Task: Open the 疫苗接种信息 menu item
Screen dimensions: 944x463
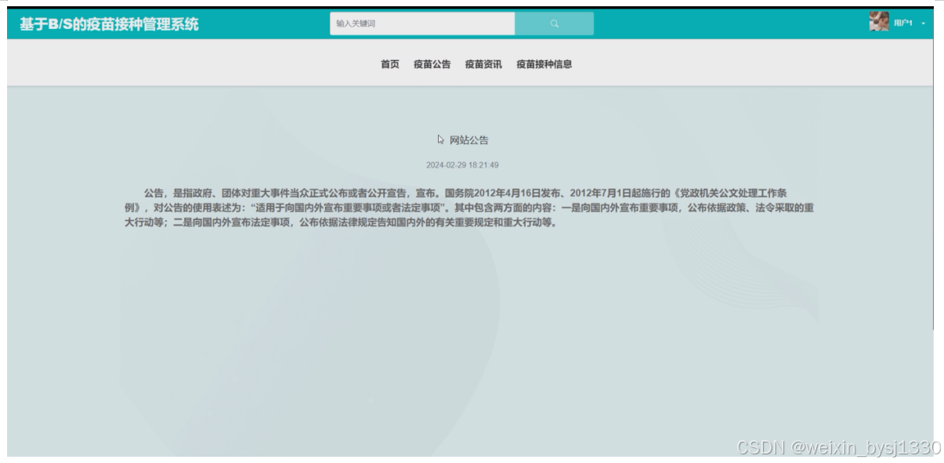Action: pos(544,64)
